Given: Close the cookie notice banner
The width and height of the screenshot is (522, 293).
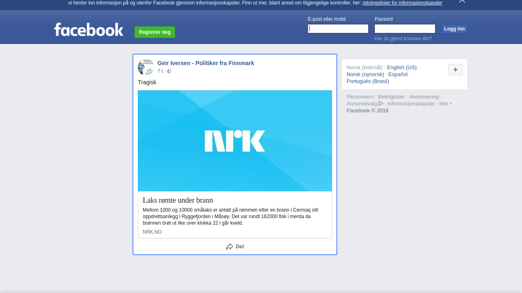Looking at the screenshot, I should coord(462,1).
